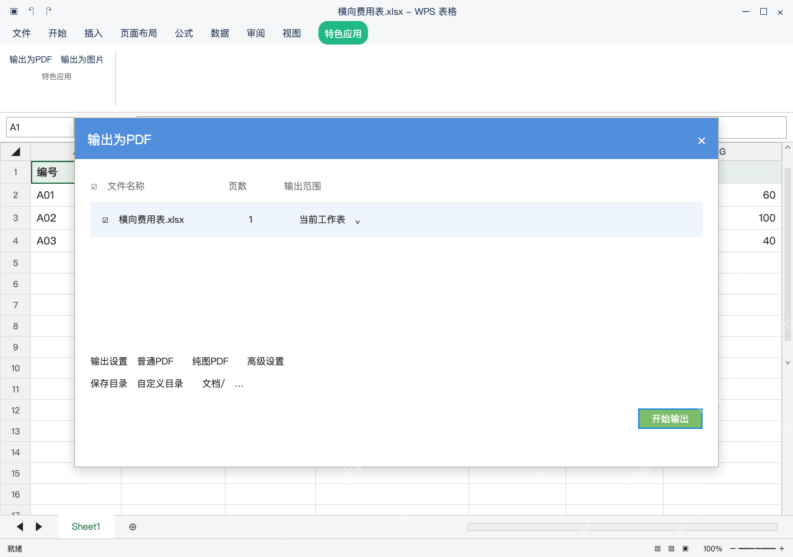The height and width of the screenshot is (557, 793).
Task: Click the zoom slider track in the status bar
Action: pyautogui.click(x=757, y=548)
